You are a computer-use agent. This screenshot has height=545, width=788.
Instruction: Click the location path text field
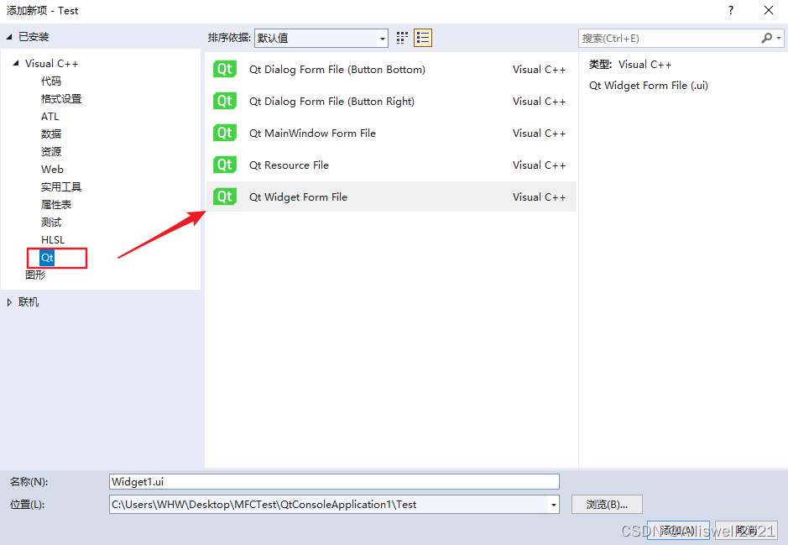(x=329, y=505)
